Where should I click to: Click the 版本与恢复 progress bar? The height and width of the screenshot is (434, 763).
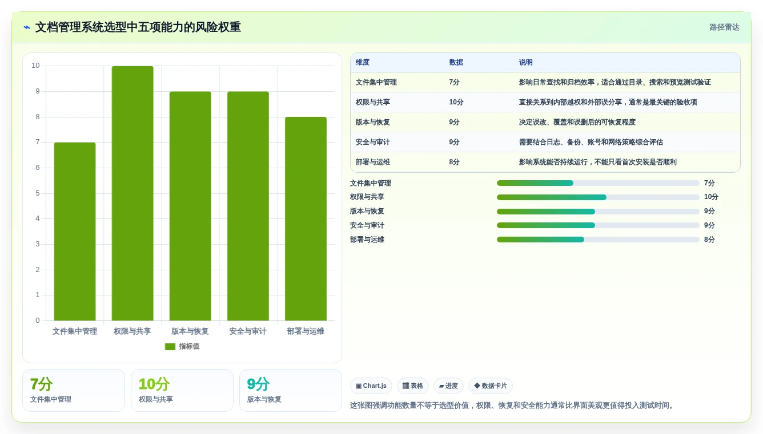(598, 212)
